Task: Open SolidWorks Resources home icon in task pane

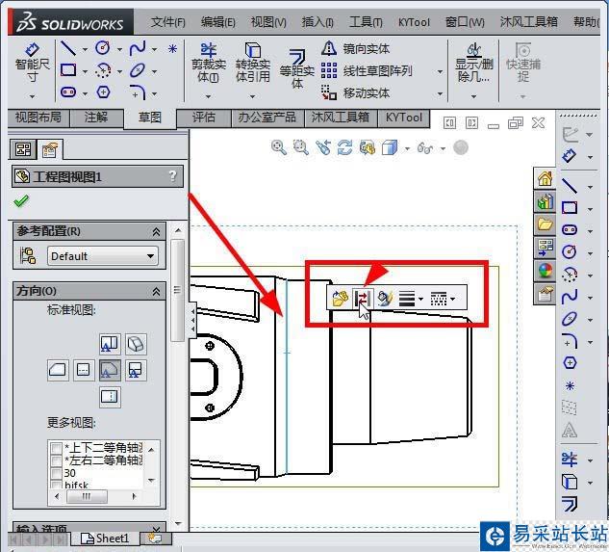Action: 545,179
